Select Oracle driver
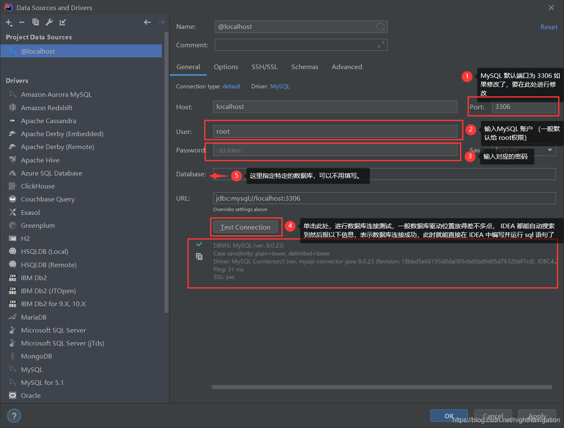This screenshot has width=564, height=428. point(31,395)
